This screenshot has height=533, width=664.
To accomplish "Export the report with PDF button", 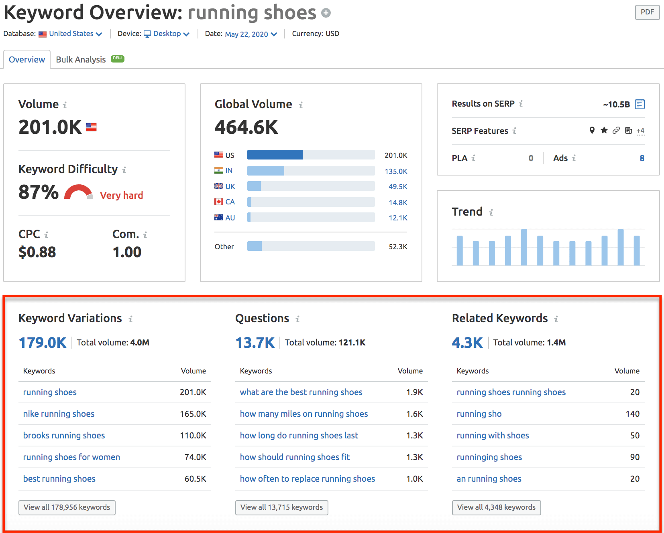I will pos(647,12).
